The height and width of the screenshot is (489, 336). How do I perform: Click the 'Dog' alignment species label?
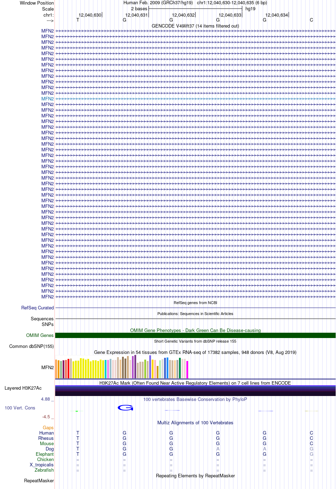click(x=50, y=449)
